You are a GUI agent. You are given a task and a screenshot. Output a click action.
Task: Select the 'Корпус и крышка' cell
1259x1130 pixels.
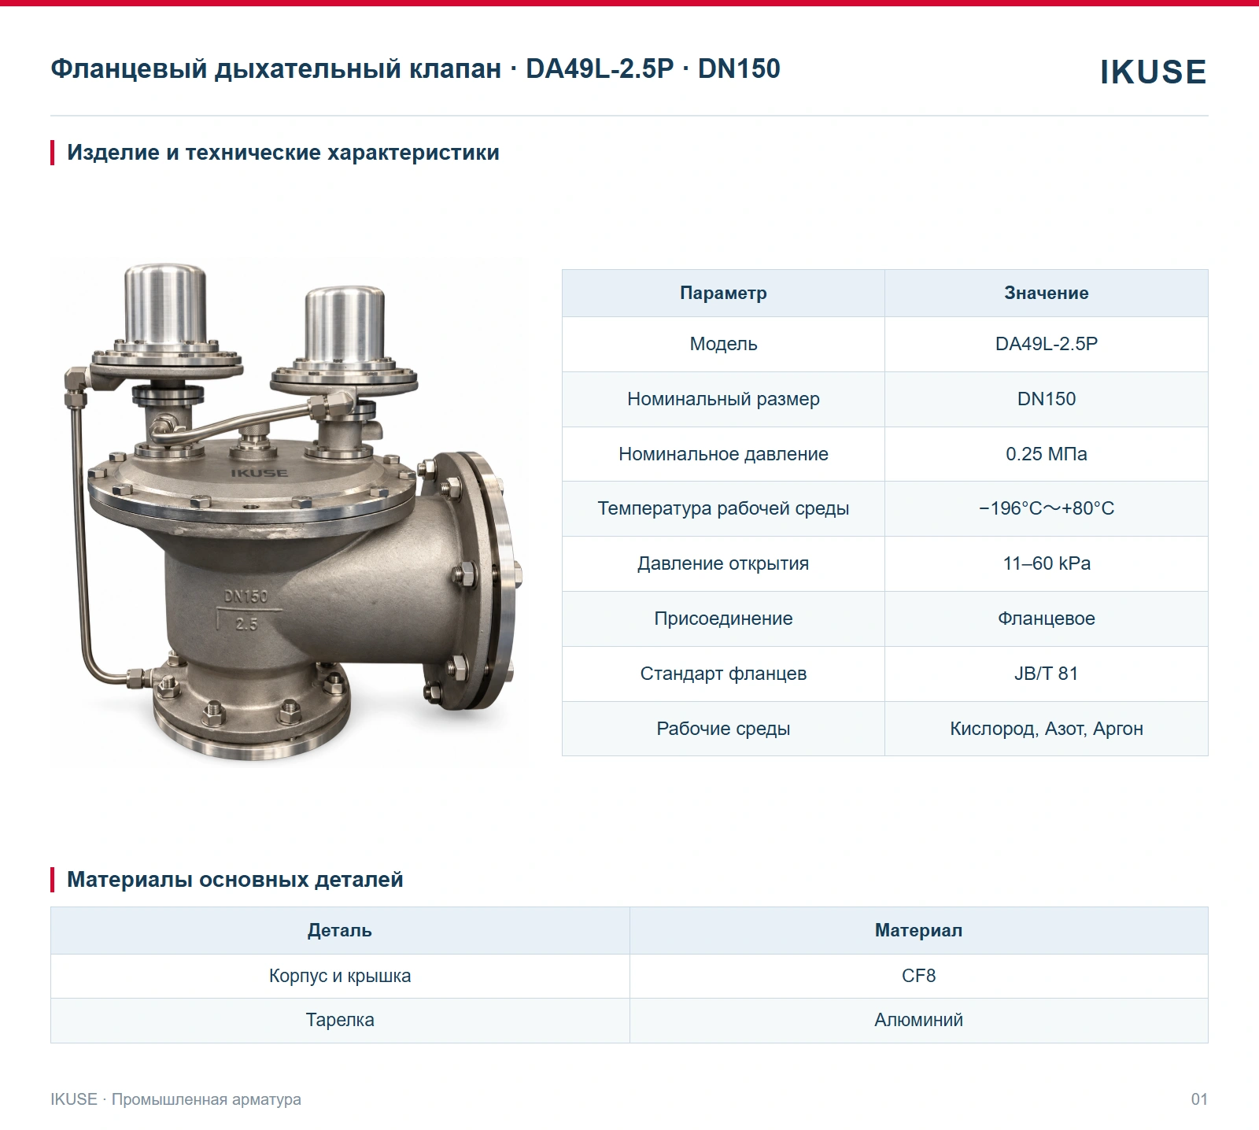pos(340,977)
